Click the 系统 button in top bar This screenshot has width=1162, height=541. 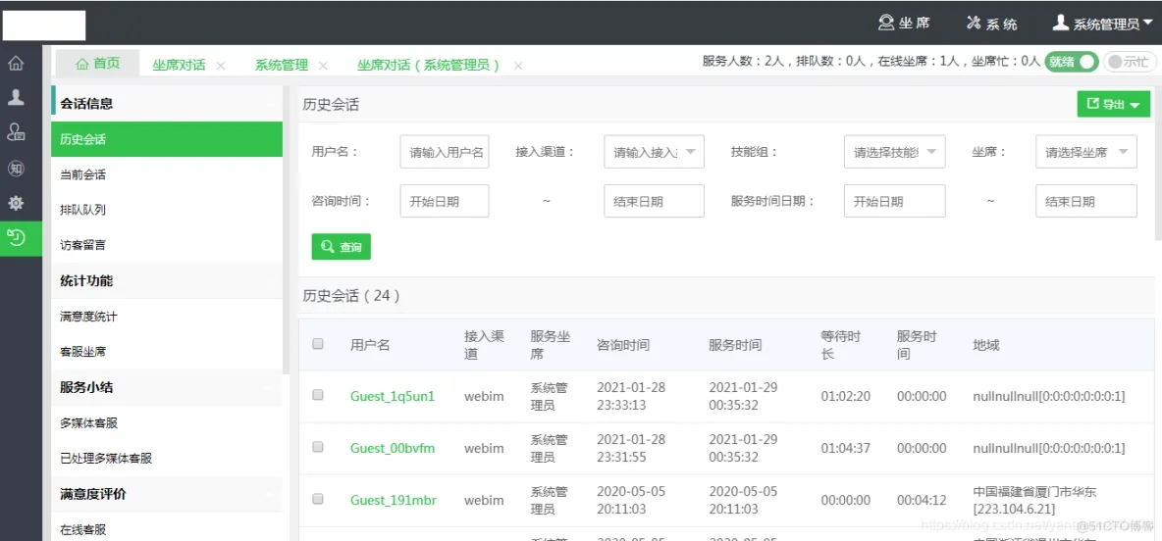coord(991,23)
